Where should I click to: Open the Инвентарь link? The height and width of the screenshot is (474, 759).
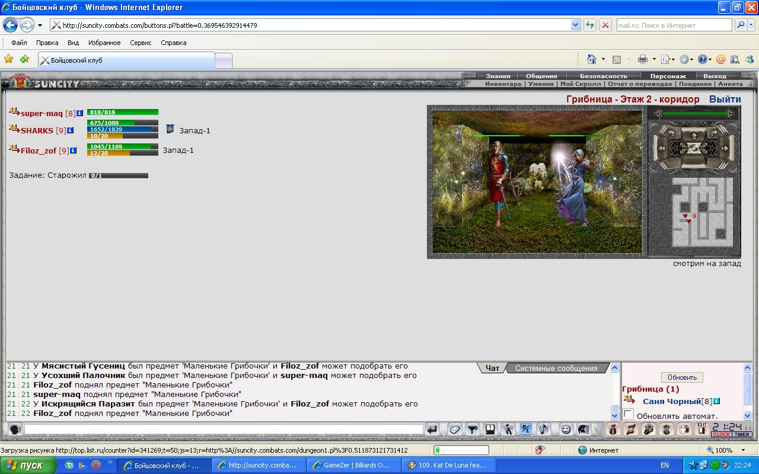[x=503, y=84]
